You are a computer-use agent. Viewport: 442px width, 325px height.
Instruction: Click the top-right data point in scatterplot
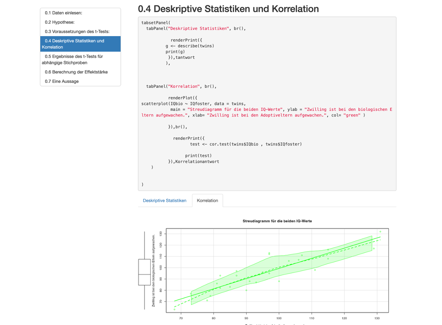tap(380, 232)
